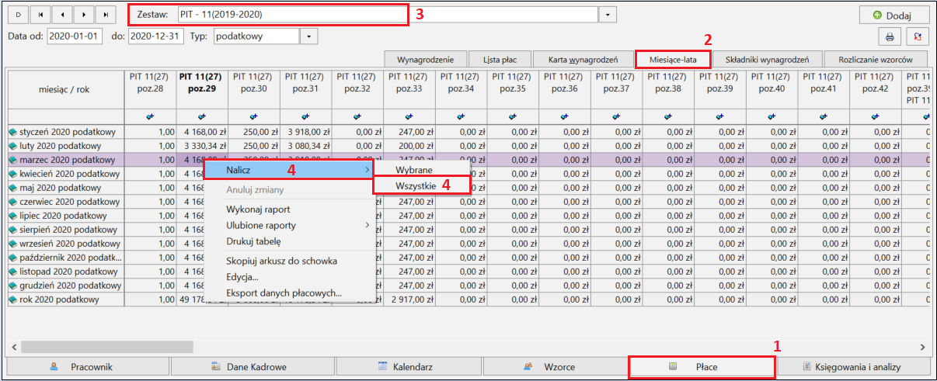This screenshot has width=937, height=381.
Task: Open the Zestaw combo box dropdown arrow
Action: click(x=608, y=15)
